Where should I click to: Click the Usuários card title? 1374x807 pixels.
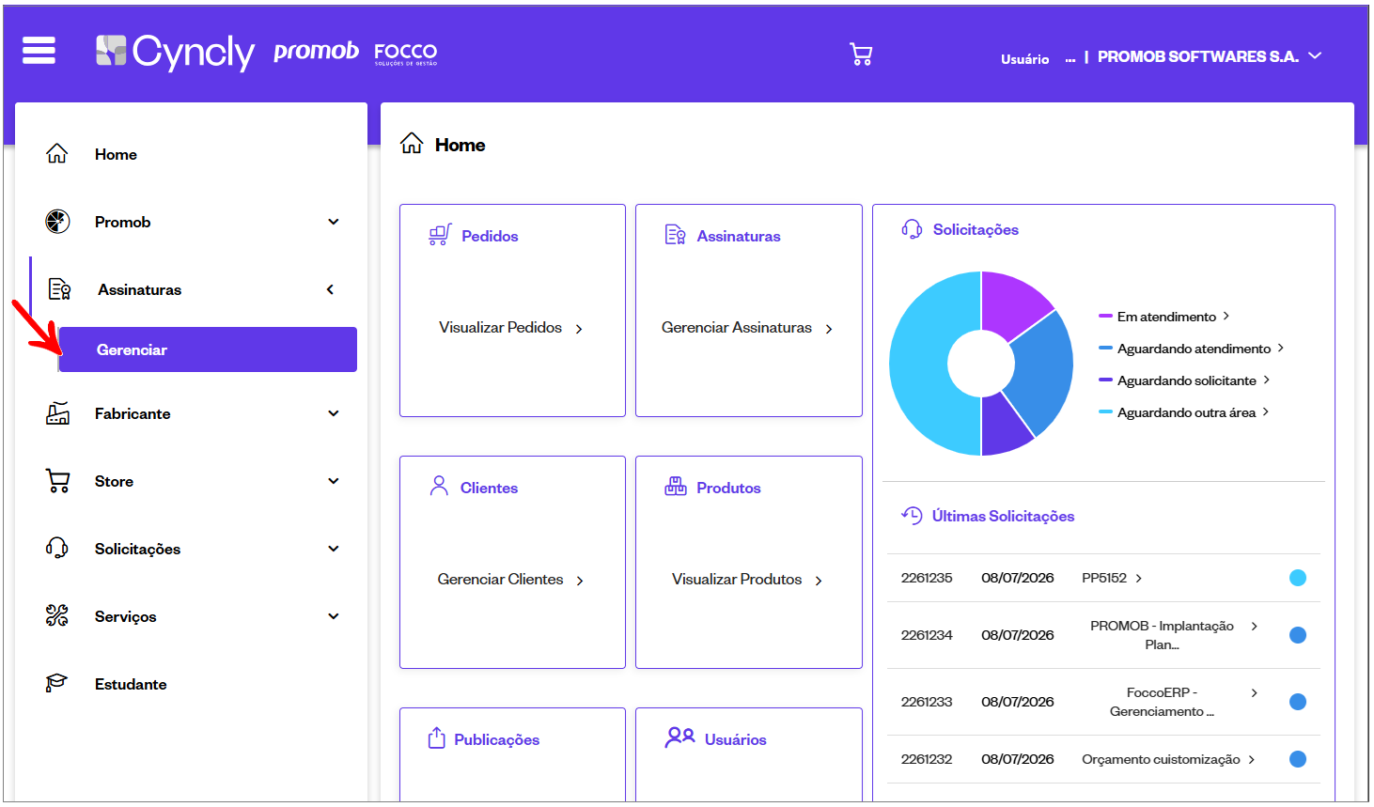(735, 740)
